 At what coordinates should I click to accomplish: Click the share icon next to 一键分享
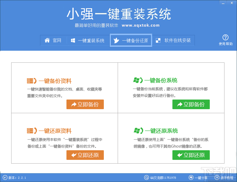191,177
